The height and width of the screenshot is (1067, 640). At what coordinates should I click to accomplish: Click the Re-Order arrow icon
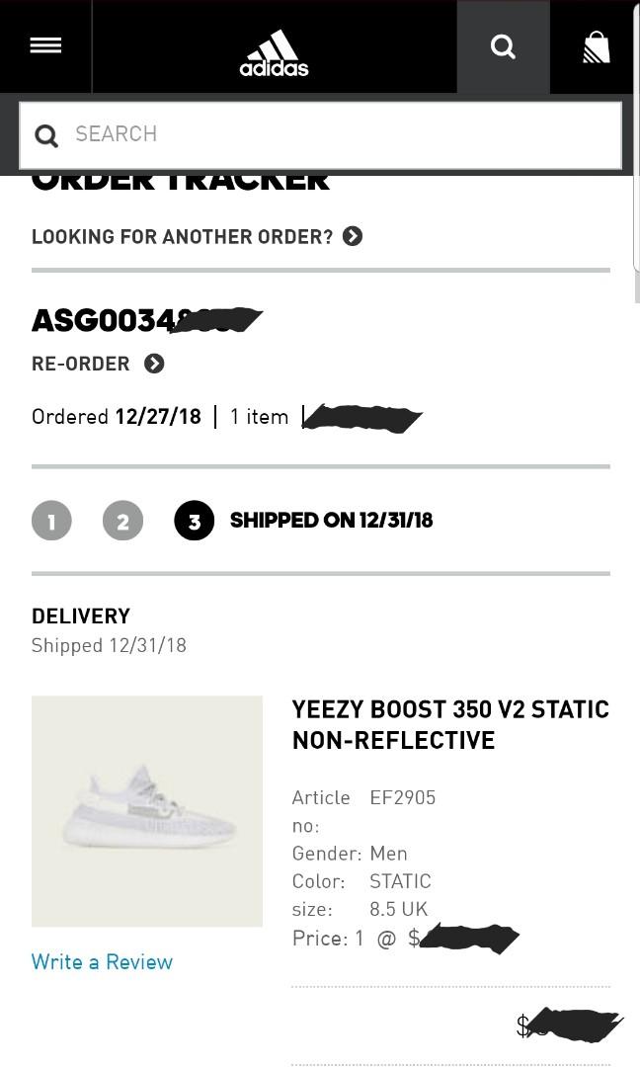pos(154,364)
